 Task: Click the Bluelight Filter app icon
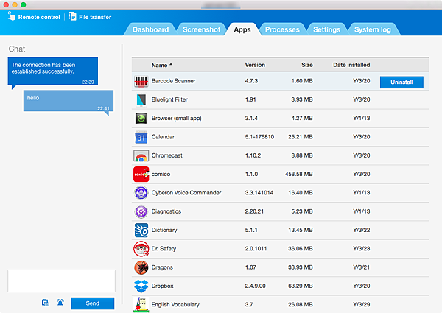pyautogui.click(x=141, y=99)
